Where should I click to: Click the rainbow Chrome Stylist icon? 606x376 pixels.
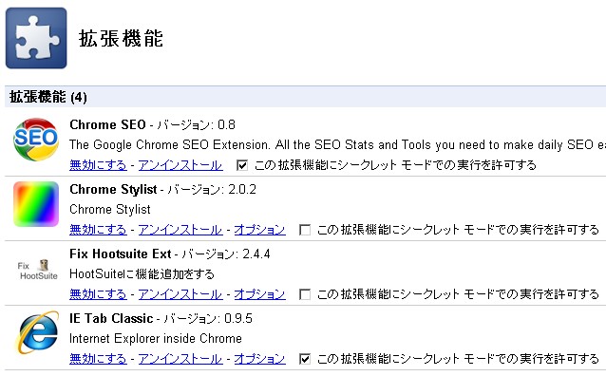[x=36, y=204]
